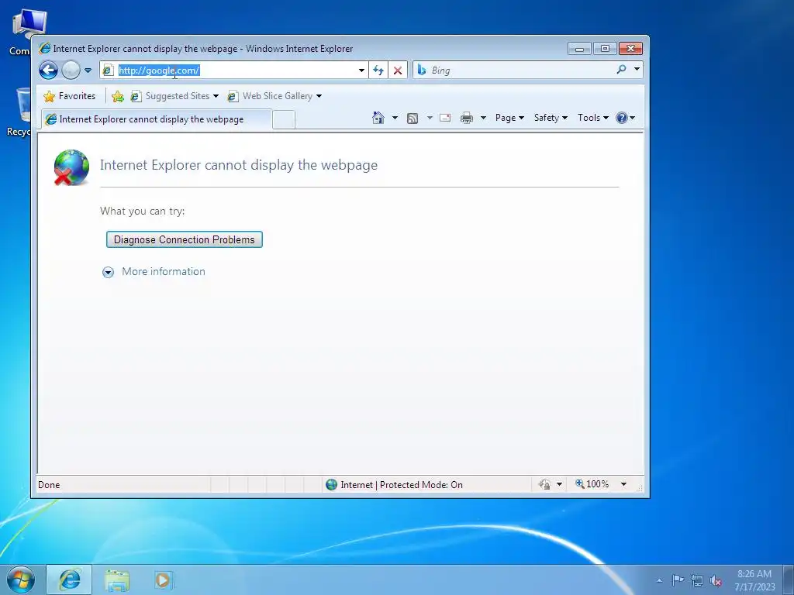794x595 pixels.
Task: Show hidden tray icons arrow
Action: [x=659, y=580]
